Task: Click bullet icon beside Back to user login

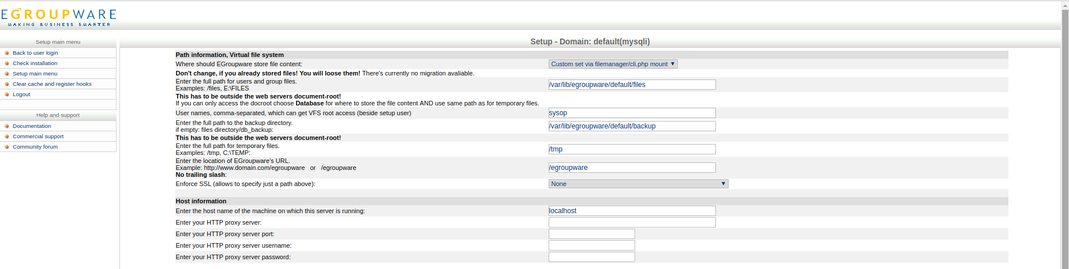Action: 7,53
